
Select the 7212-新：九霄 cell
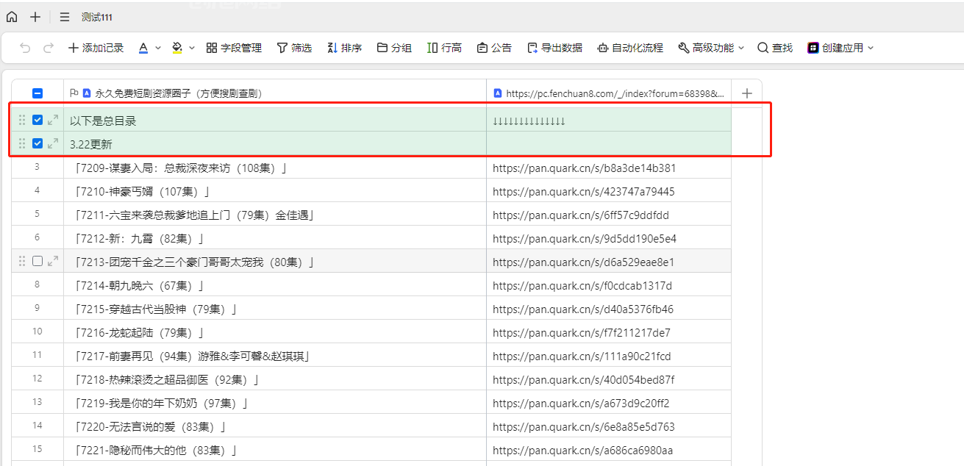click(275, 237)
